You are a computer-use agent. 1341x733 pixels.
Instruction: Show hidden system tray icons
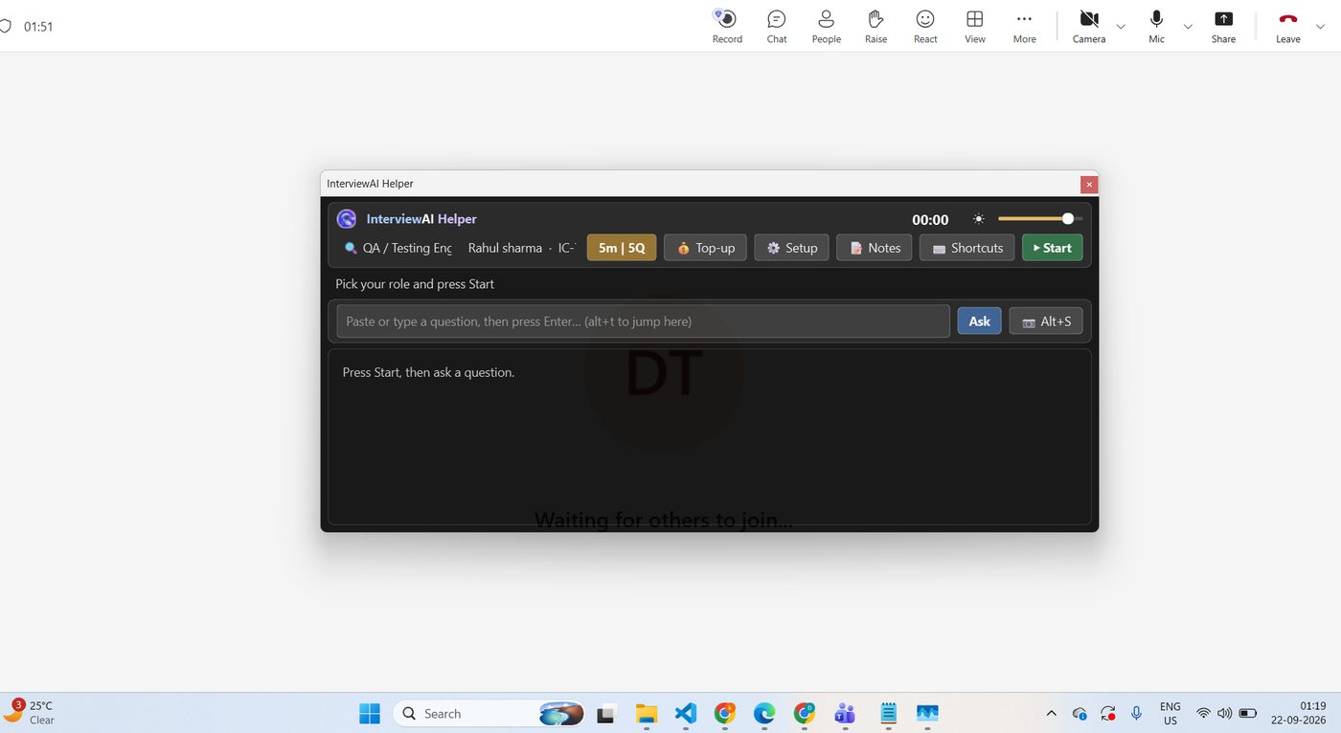click(1051, 714)
